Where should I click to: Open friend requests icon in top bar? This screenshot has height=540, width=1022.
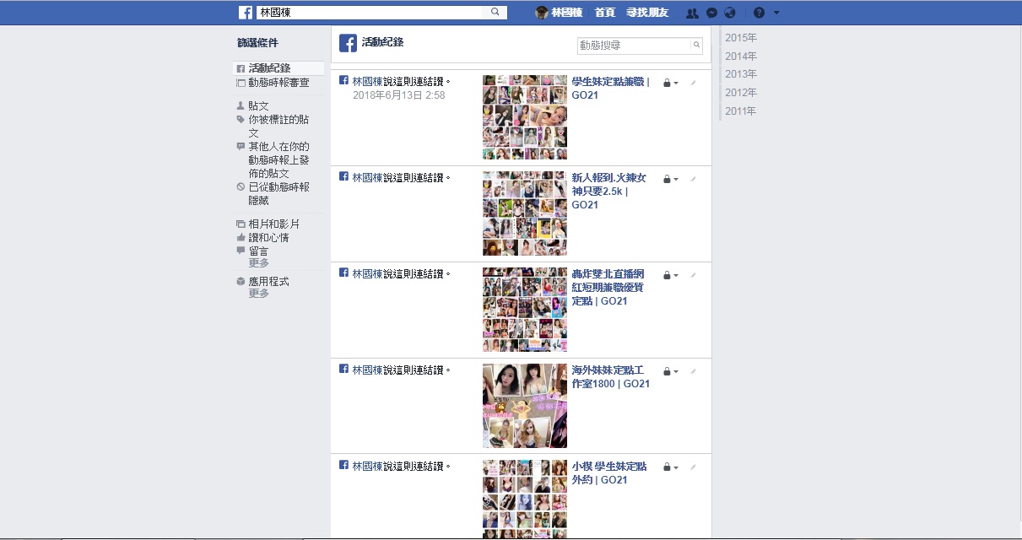click(x=692, y=13)
